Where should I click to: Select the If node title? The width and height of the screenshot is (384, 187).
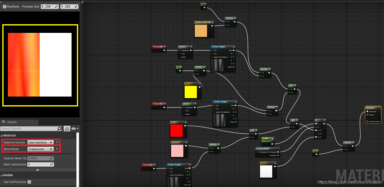(x=317, y=120)
